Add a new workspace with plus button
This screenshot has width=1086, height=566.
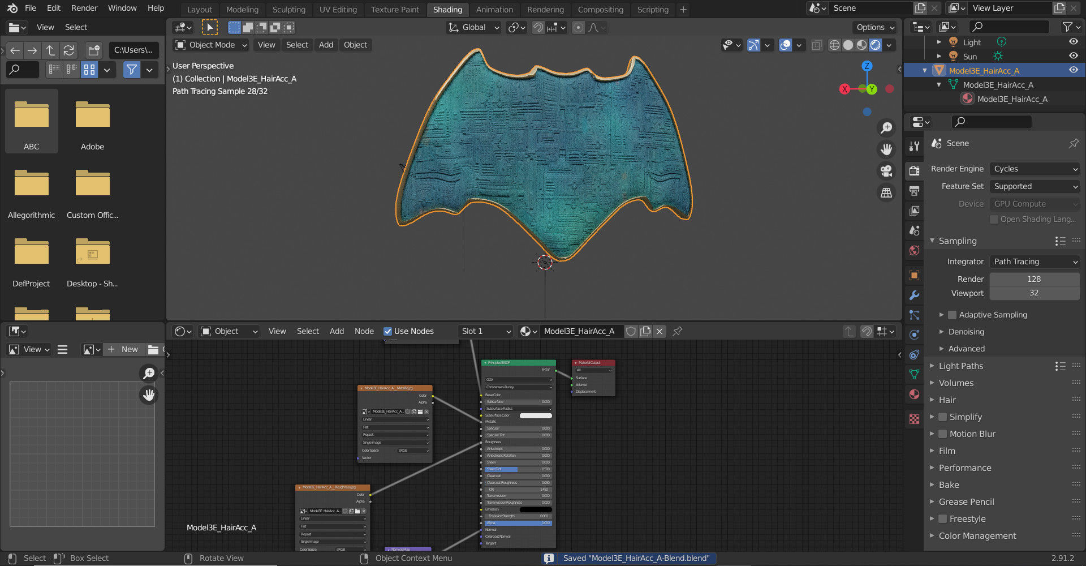pyautogui.click(x=683, y=9)
